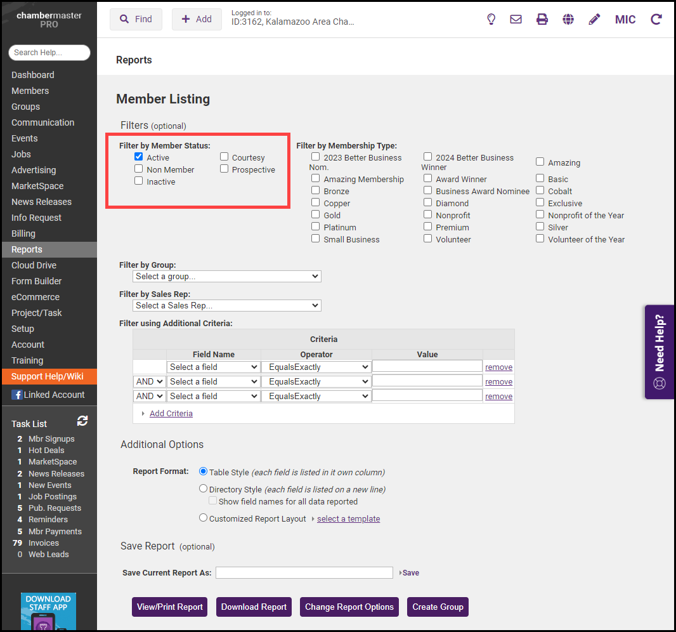Open the Select a group dropdown
The height and width of the screenshot is (632, 676).
point(227,276)
